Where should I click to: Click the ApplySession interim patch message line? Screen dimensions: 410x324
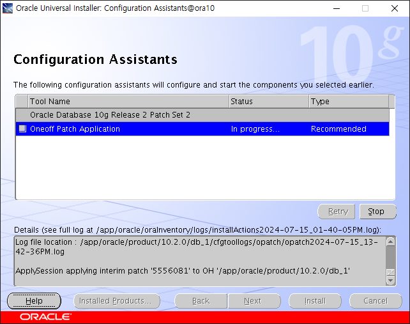click(x=183, y=270)
